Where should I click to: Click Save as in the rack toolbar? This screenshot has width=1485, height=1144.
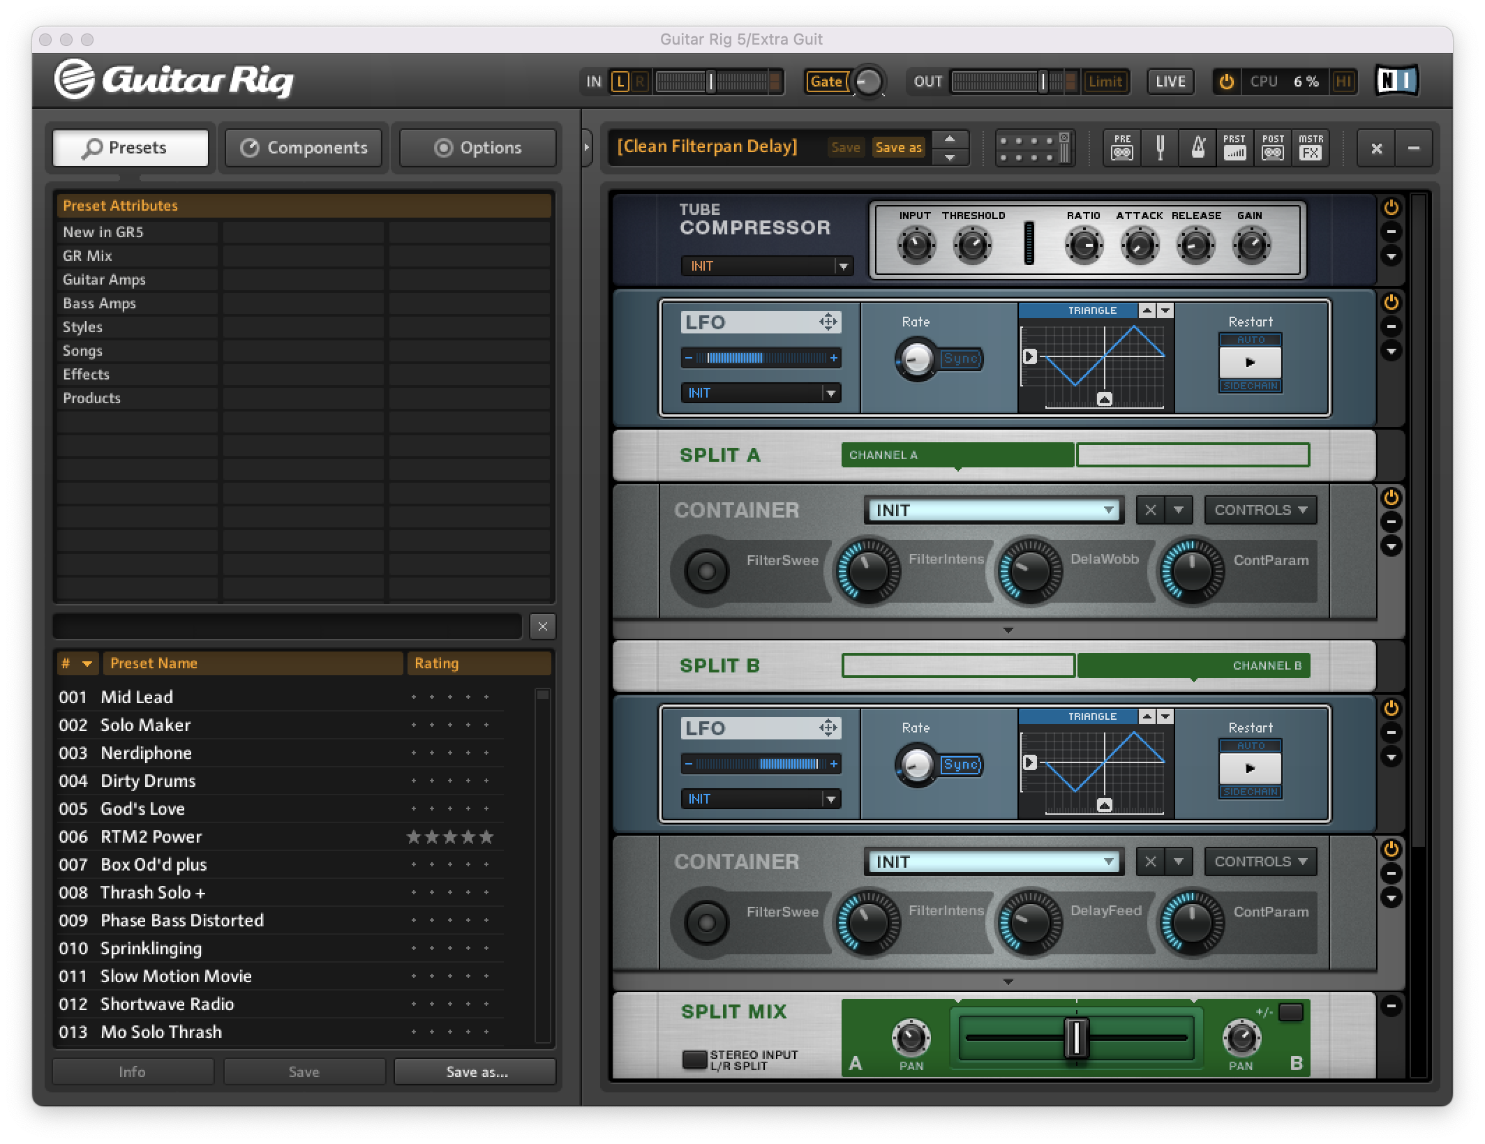click(x=899, y=147)
